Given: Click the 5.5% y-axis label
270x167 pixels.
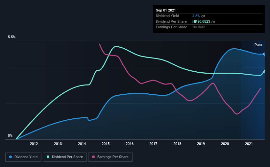Looking at the screenshot, I should pos(12,37).
